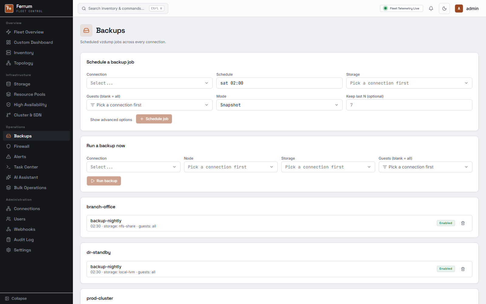Click the Users sidebar icon

(x=9, y=219)
